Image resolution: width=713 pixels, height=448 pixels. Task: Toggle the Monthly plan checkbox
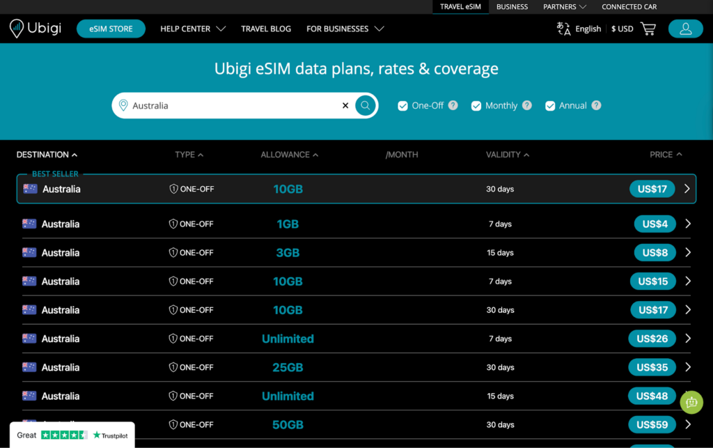coord(476,106)
